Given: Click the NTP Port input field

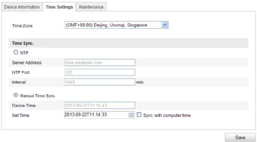Looking at the screenshot, I should [100, 72].
